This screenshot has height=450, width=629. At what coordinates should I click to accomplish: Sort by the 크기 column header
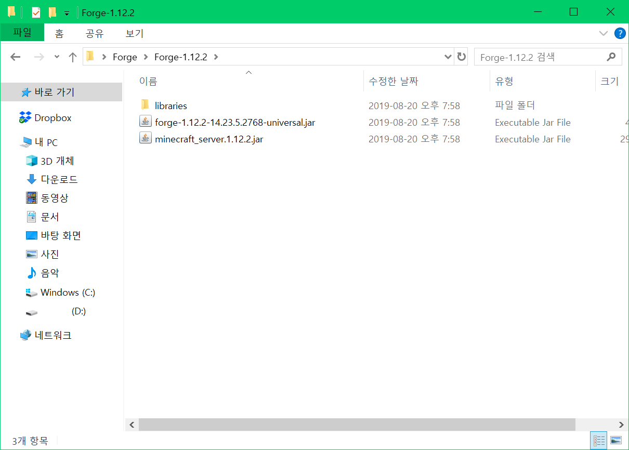tap(610, 81)
